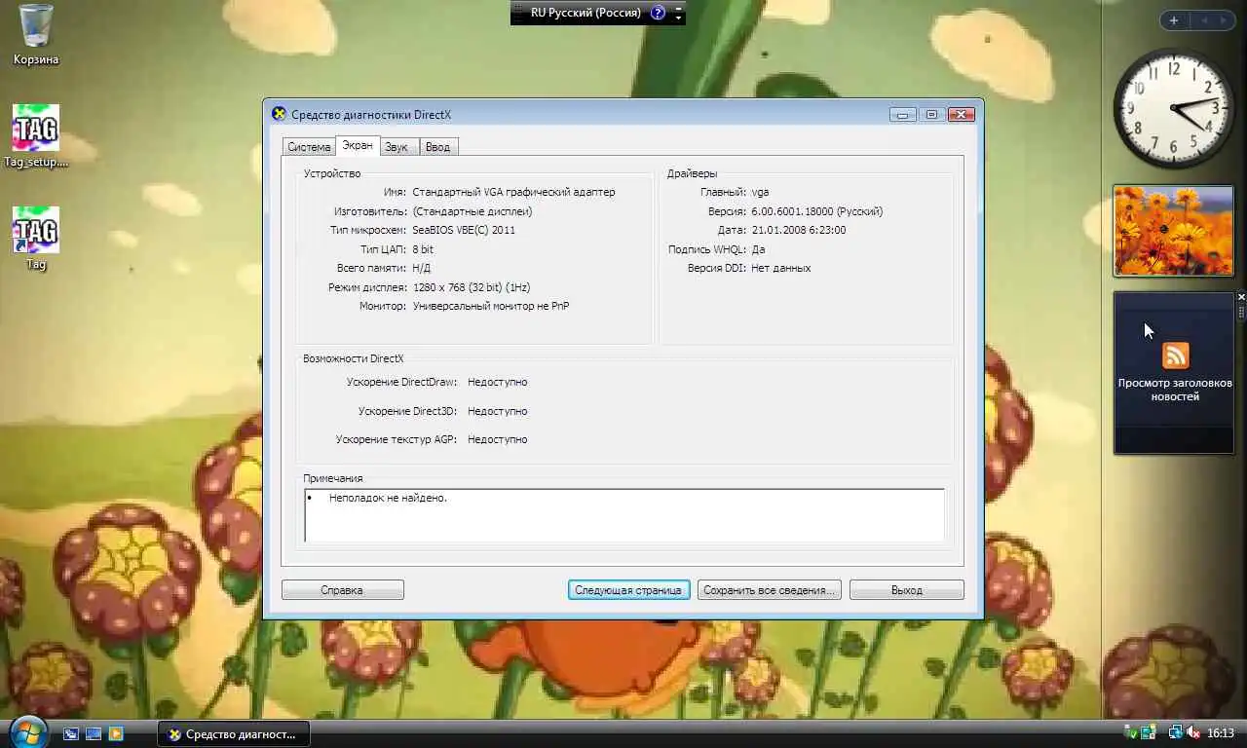The image size is (1247, 748).
Task: Go to the Ввод tab
Action: tap(437, 147)
